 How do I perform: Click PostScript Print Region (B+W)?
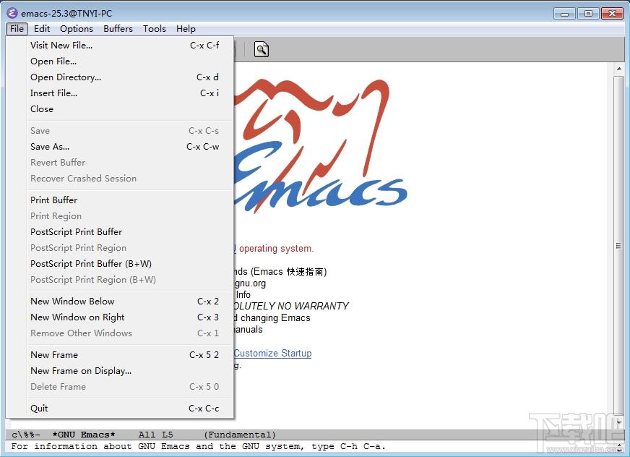coord(130,280)
